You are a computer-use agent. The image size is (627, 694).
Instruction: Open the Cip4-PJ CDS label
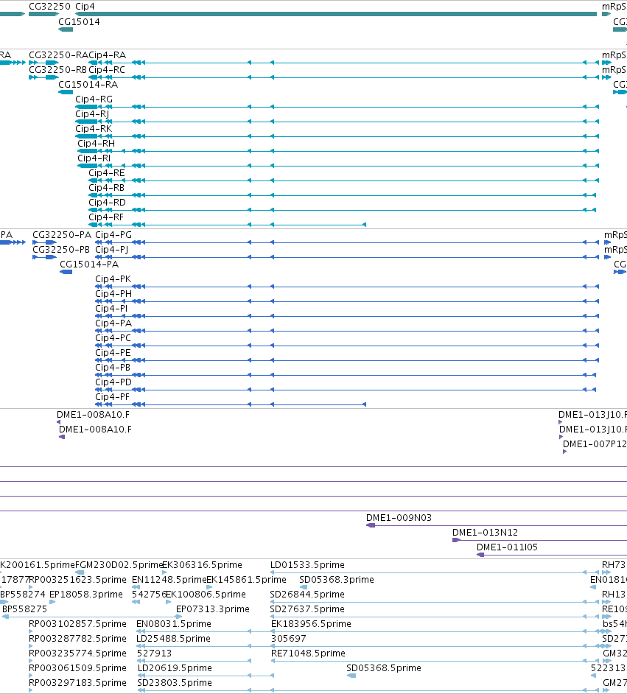tap(111, 250)
